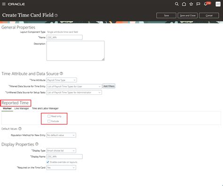This screenshot has height=186, width=223.
Task: Click the Layout Component Type label
Action: click(32, 32)
